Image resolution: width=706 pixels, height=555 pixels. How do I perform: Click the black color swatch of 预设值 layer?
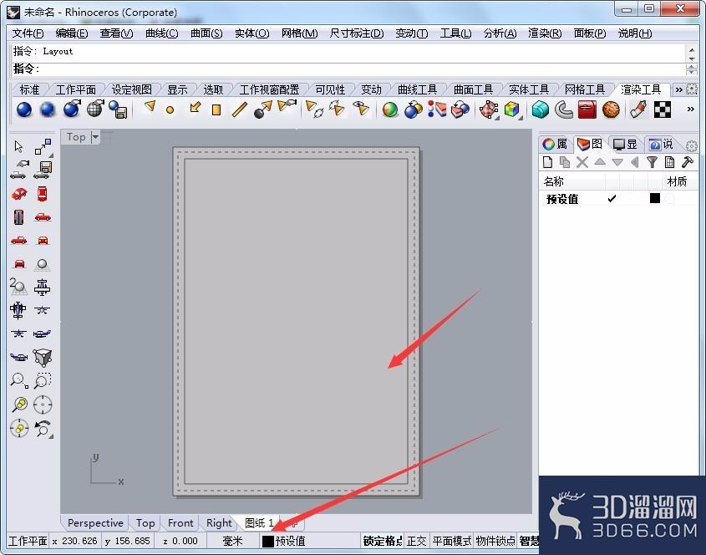655,198
